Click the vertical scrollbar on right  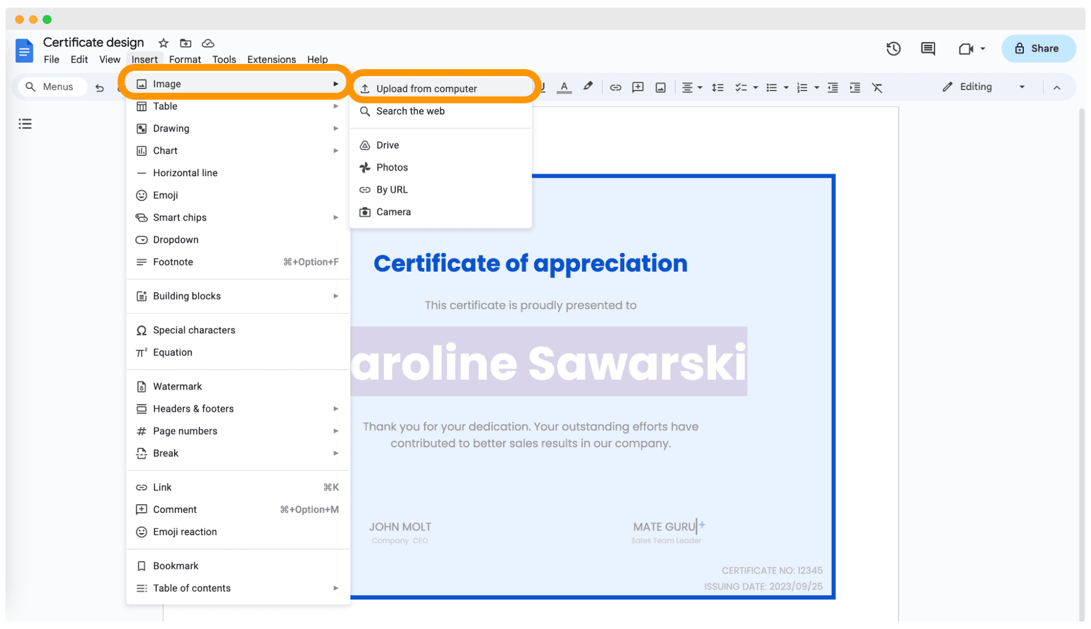pos(1082,364)
